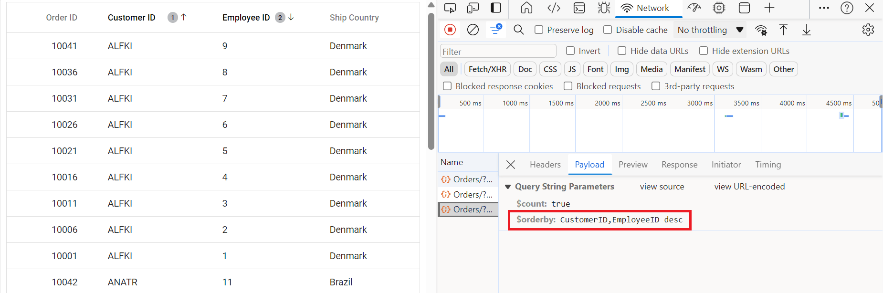Select the inspect element tool

pyautogui.click(x=450, y=8)
